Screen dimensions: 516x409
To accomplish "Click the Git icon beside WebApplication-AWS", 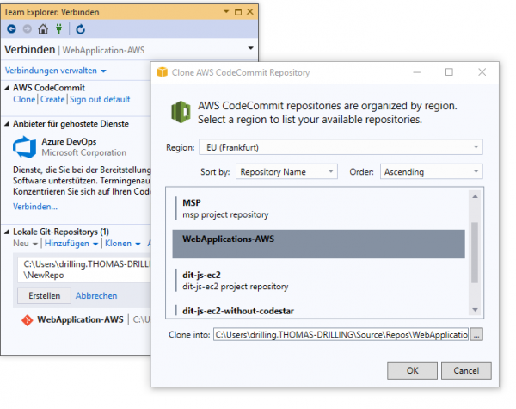I will point(27,320).
